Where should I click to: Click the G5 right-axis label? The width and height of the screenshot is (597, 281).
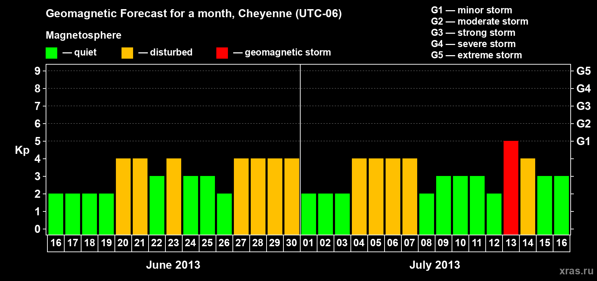click(x=584, y=71)
